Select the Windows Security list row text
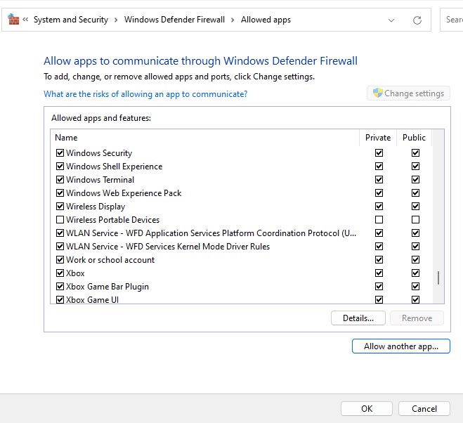The width and height of the screenshot is (463, 423). (x=99, y=153)
